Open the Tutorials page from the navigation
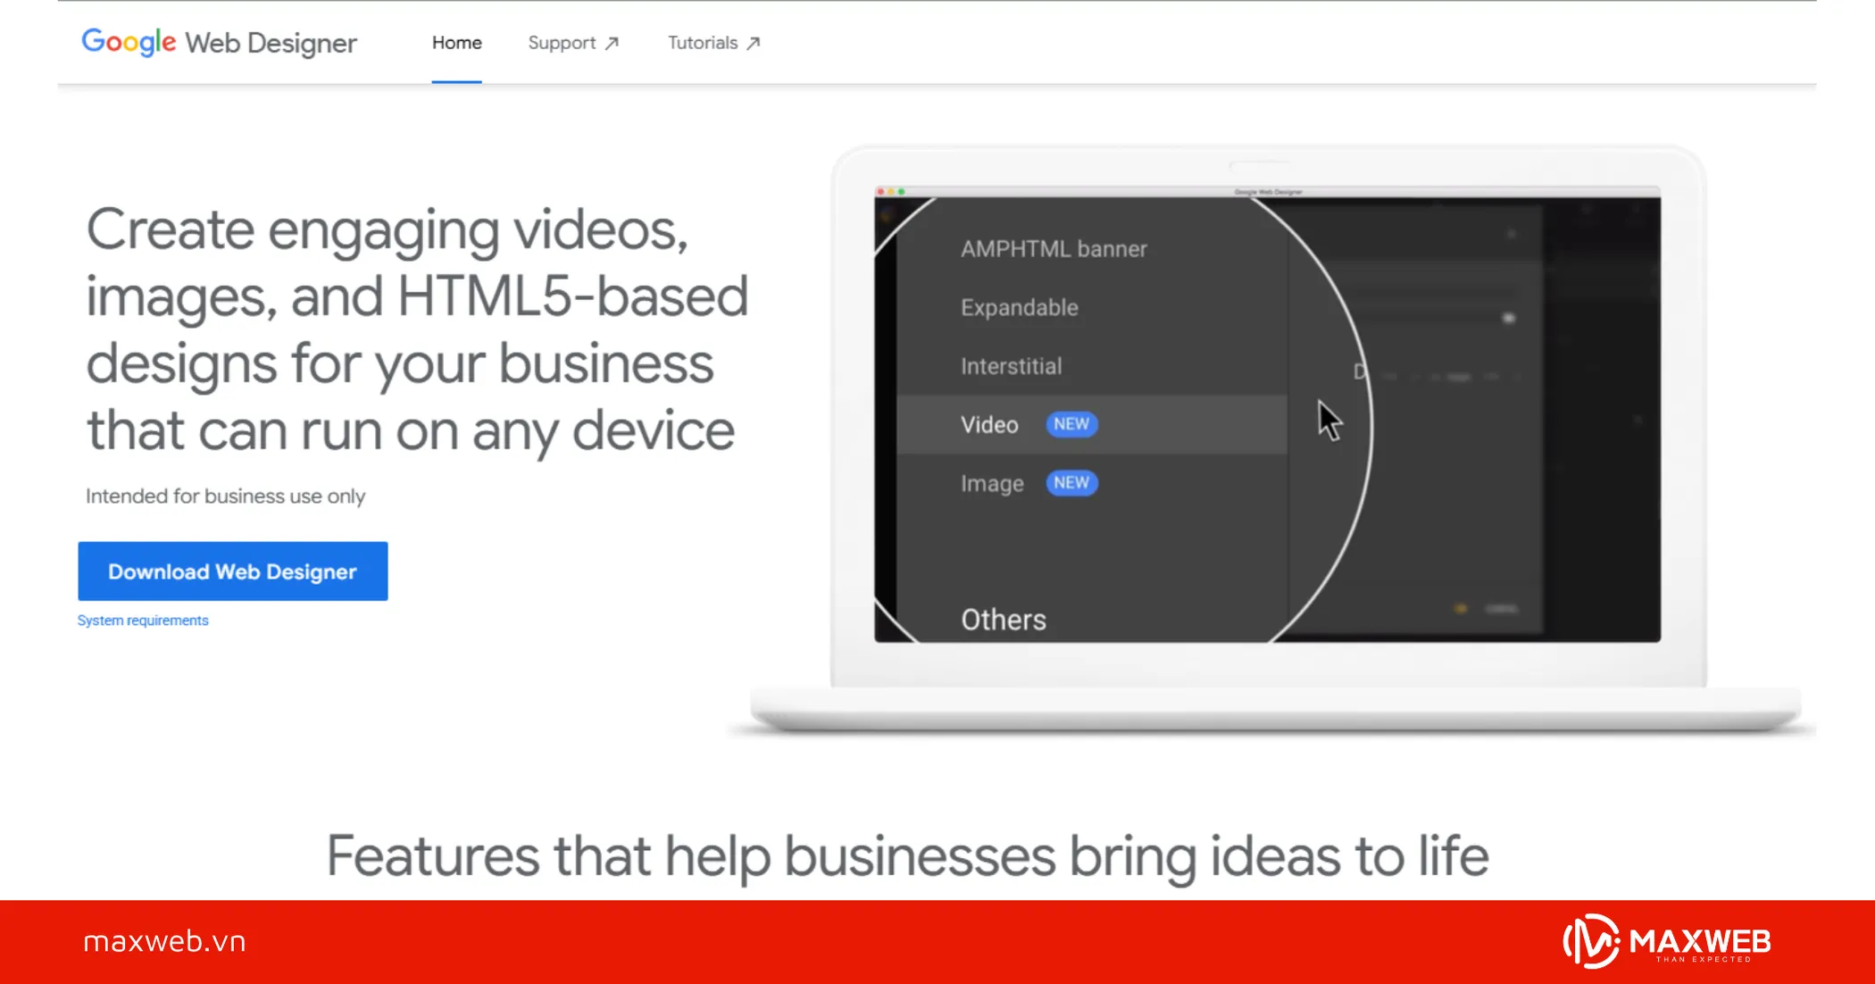This screenshot has height=984, width=1875. coord(703,42)
